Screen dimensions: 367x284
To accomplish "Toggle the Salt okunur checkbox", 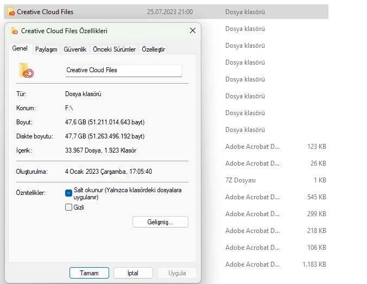I will (68, 193).
